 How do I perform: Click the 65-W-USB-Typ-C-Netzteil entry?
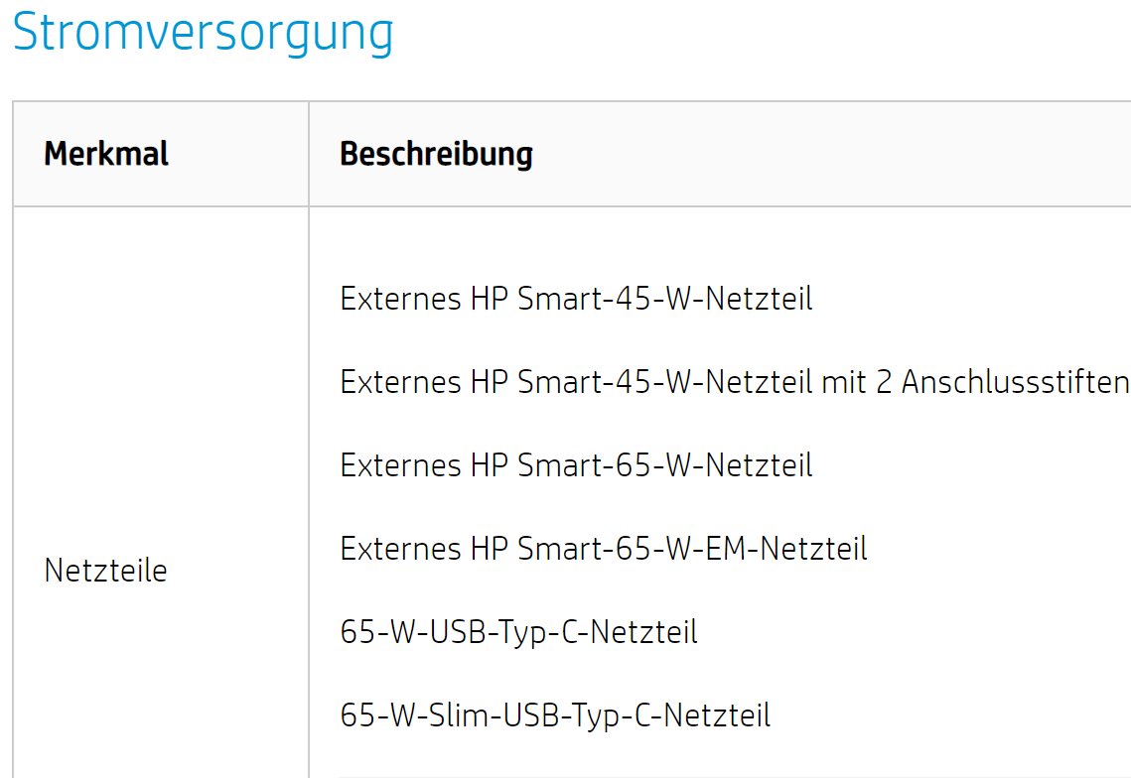click(518, 632)
